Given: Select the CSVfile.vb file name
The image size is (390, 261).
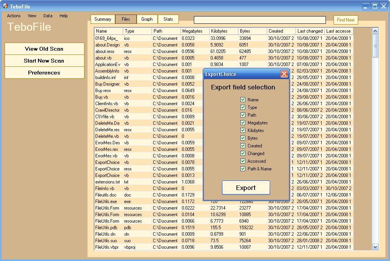Looking at the screenshot, I should tap(105, 117).
